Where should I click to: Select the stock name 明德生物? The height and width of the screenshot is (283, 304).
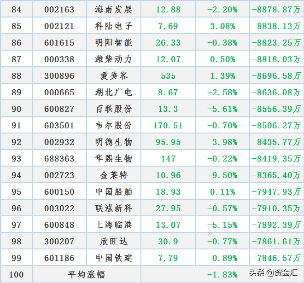click(x=114, y=142)
